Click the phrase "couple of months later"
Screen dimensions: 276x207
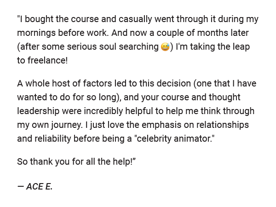point(202,33)
